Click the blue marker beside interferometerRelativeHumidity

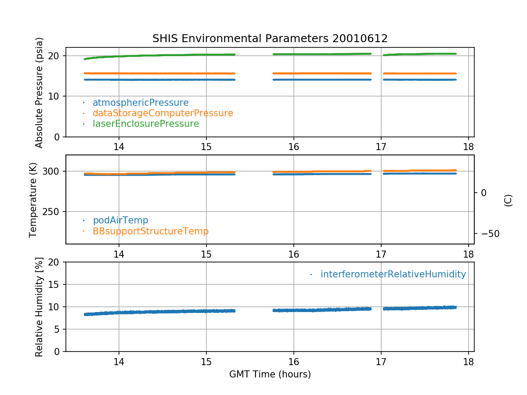click(x=311, y=275)
